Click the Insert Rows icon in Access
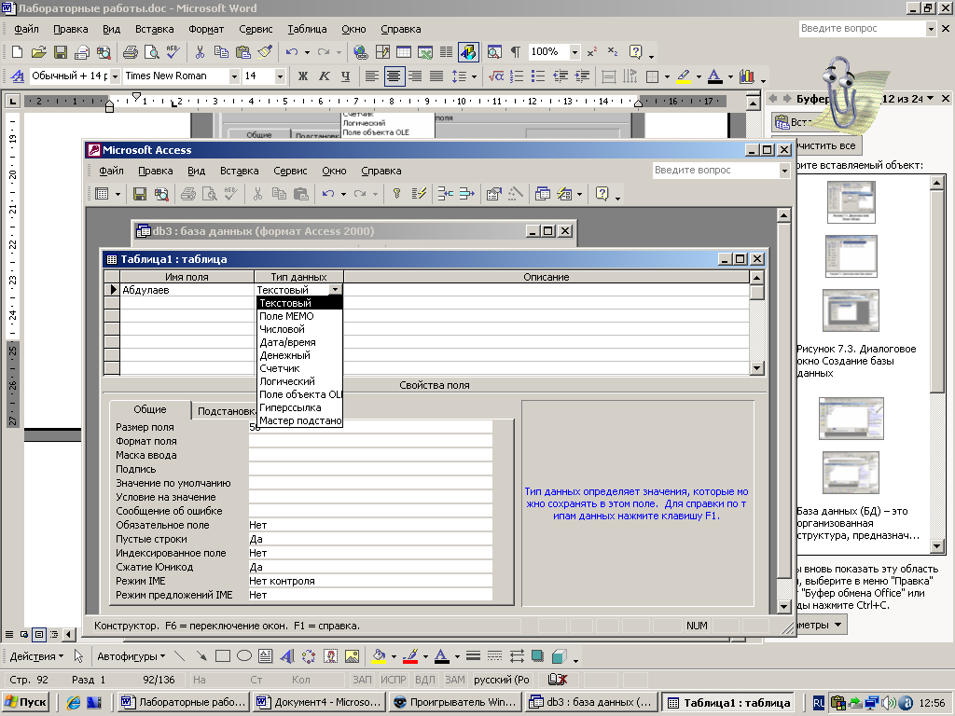 445,194
